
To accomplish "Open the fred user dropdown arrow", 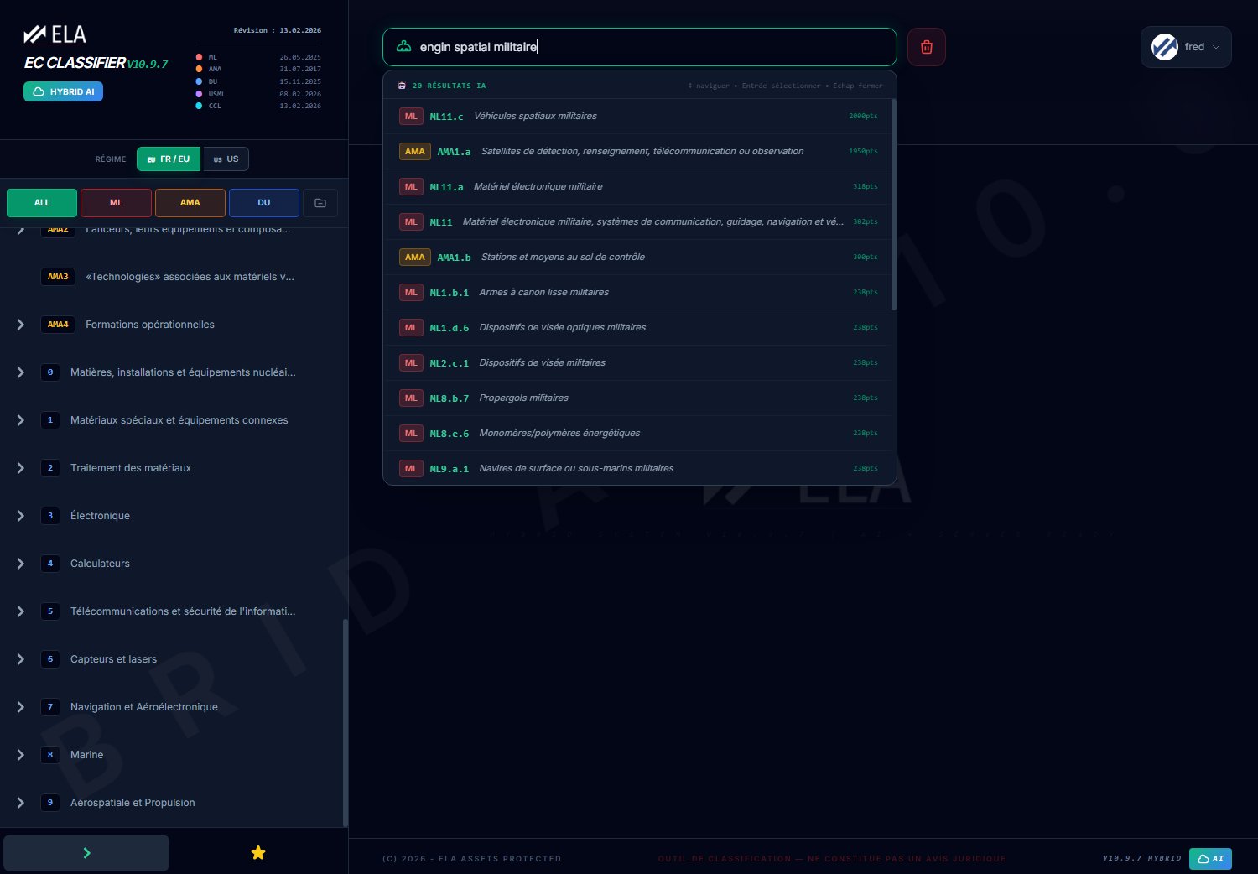I will click(1216, 47).
